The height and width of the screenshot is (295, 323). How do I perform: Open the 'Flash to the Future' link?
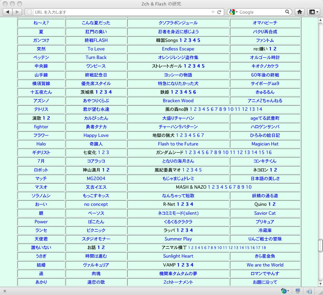pyautogui.click(x=178, y=144)
